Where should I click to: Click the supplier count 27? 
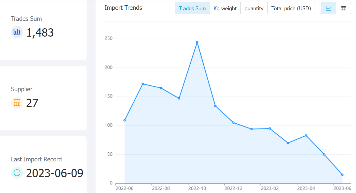tap(32, 103)
